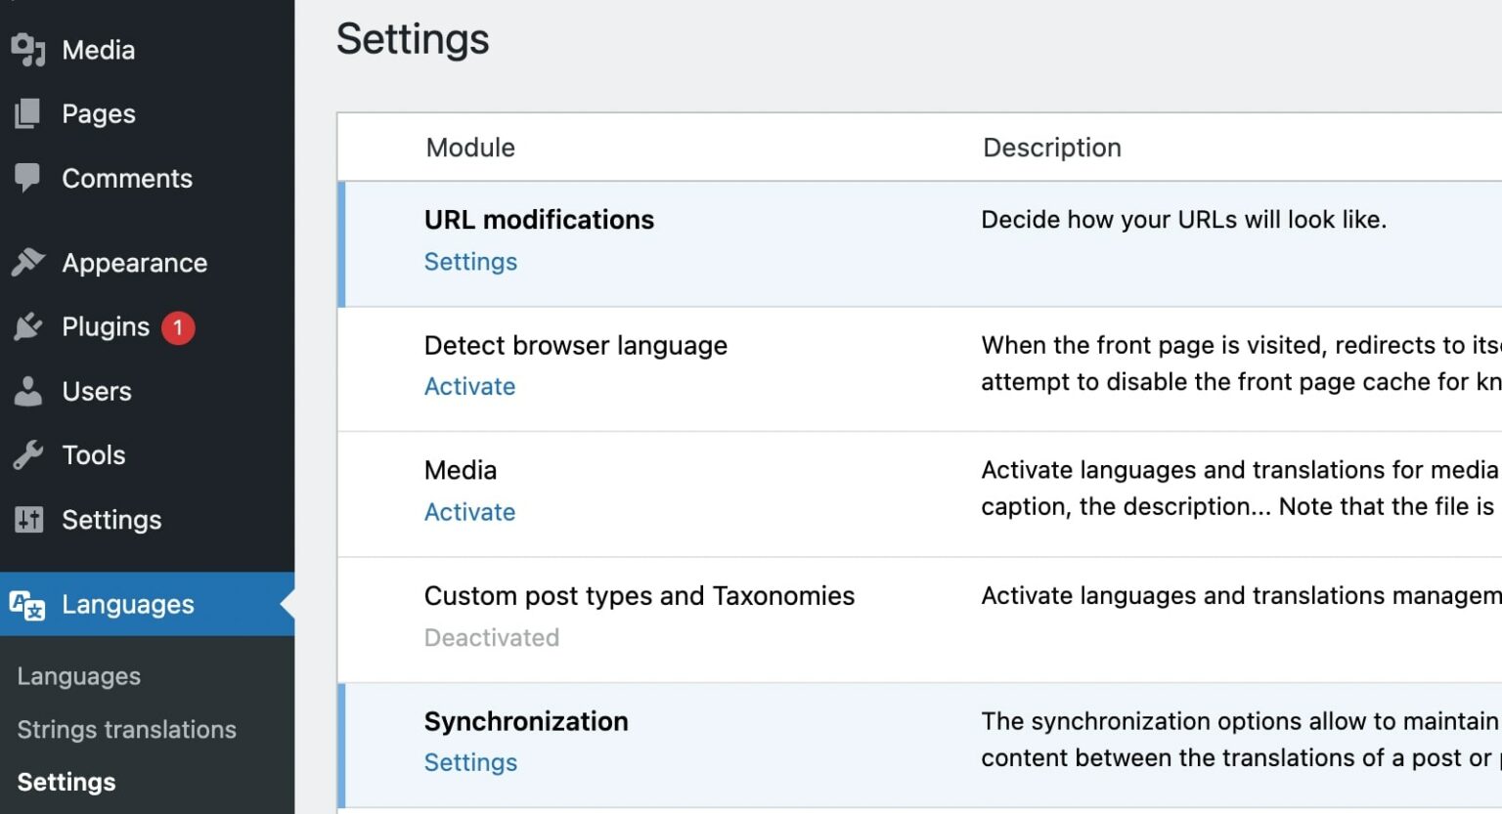Click the Description column header

click(1051, 147)
